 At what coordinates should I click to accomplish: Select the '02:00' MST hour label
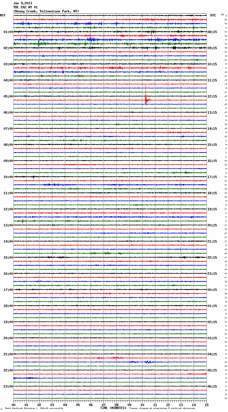pyautogui.click(x=8, y=48)
